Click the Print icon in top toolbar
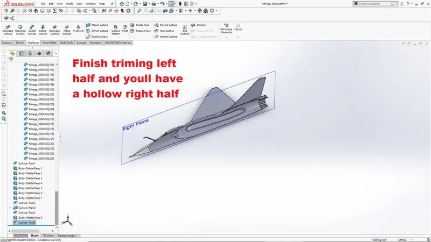431x242 pixels. pos(154,4)
